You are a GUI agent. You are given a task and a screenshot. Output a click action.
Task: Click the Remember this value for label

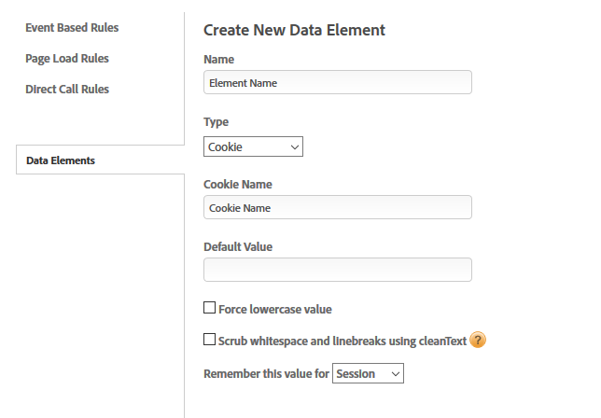(x=266, y=373)
